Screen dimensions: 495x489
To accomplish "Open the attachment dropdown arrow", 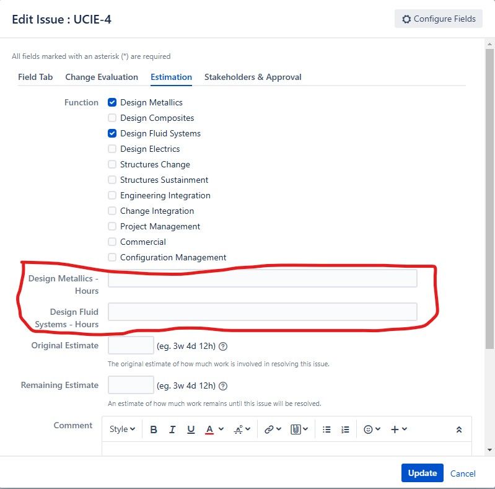I will click(305, 429).
